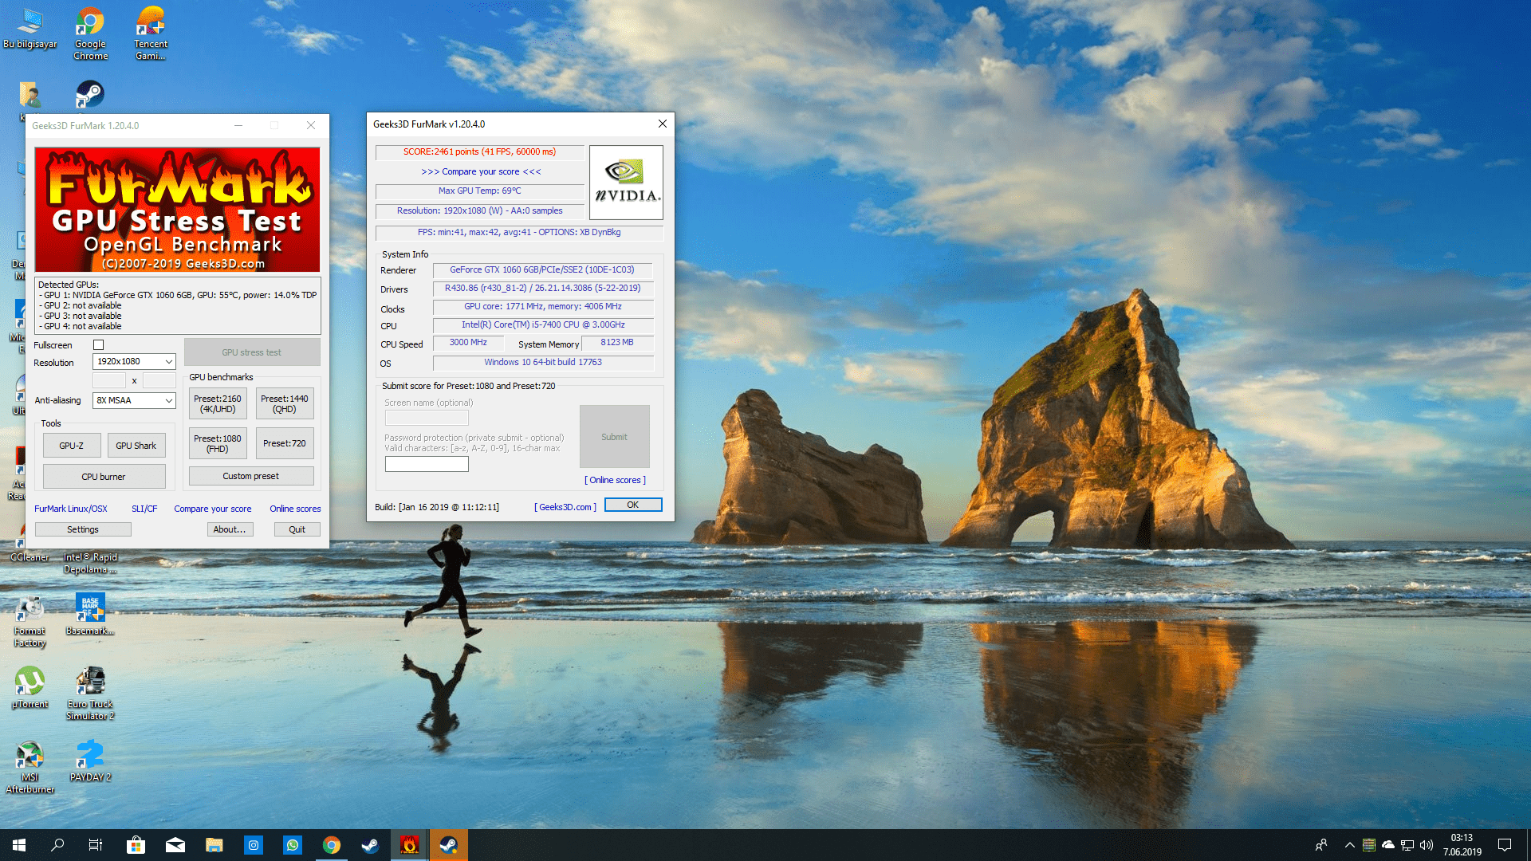This screenshot has width=1531, height=861.
Task: Open Steam from the taskbar
Action: [x=370, y=845]
